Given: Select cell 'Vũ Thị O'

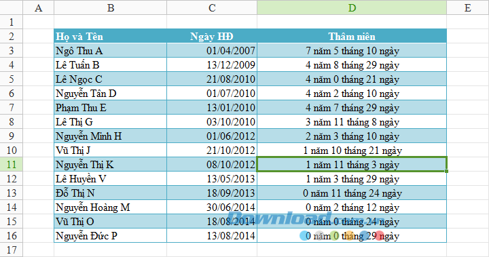Looking at the screenshot, I should tap(111, 222).
